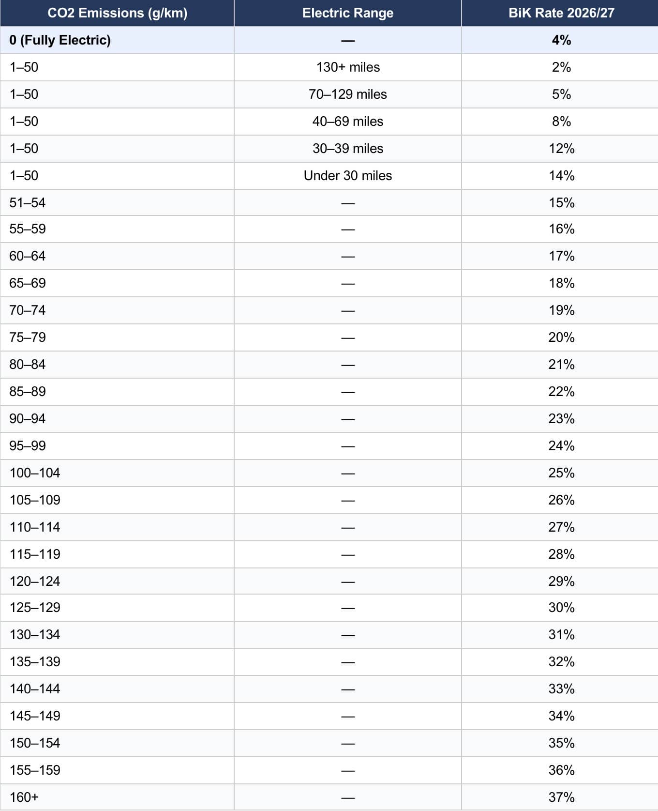
Task: Click the 4% BiK rate cell
Action: (561, 40)
